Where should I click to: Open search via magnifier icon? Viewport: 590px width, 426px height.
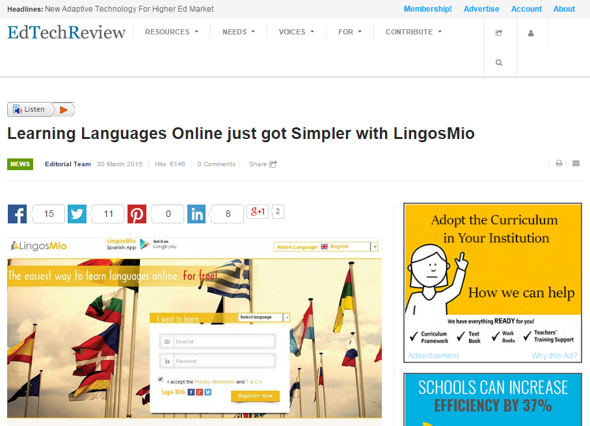tap(499, 63)
